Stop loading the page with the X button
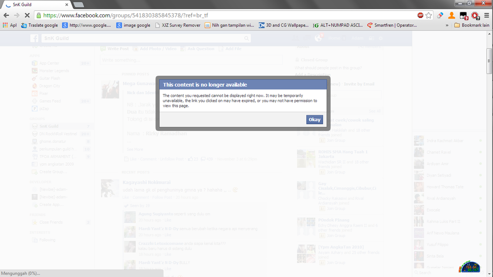The image size is (493, 277). [27, 15]
